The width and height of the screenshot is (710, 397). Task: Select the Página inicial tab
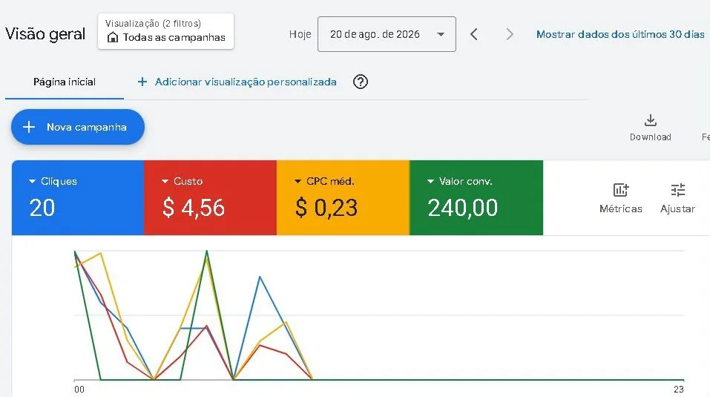click(x=65, y=82)
